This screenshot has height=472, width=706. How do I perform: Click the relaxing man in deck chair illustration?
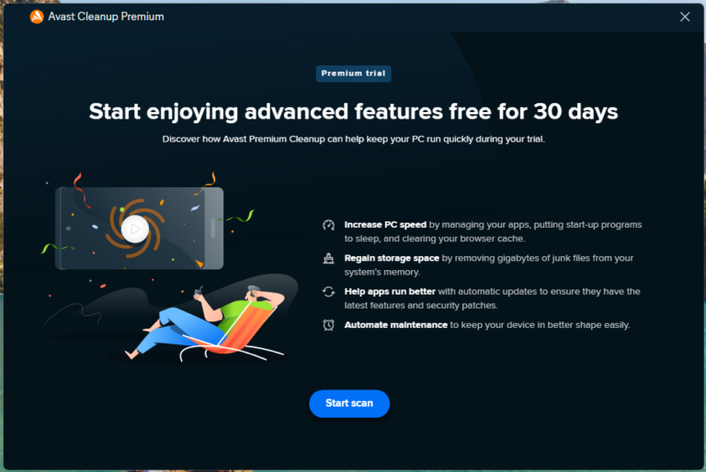click(207, 323)
